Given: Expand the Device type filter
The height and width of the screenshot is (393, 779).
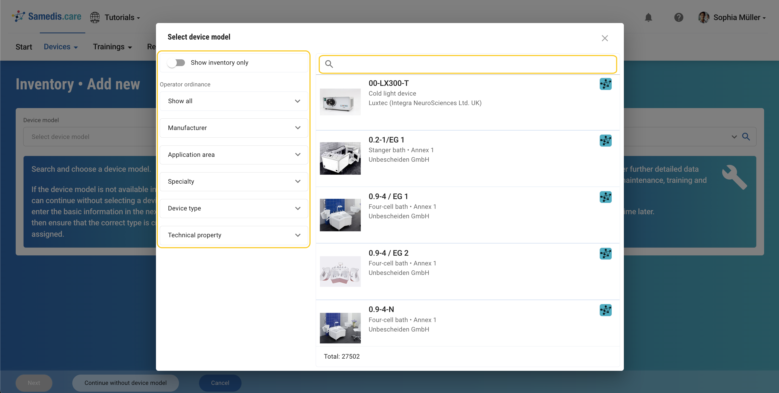Looking at the screenshot, I should (233, 209).
